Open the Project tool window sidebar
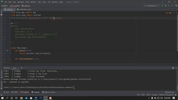 click(x=1, y=12)
